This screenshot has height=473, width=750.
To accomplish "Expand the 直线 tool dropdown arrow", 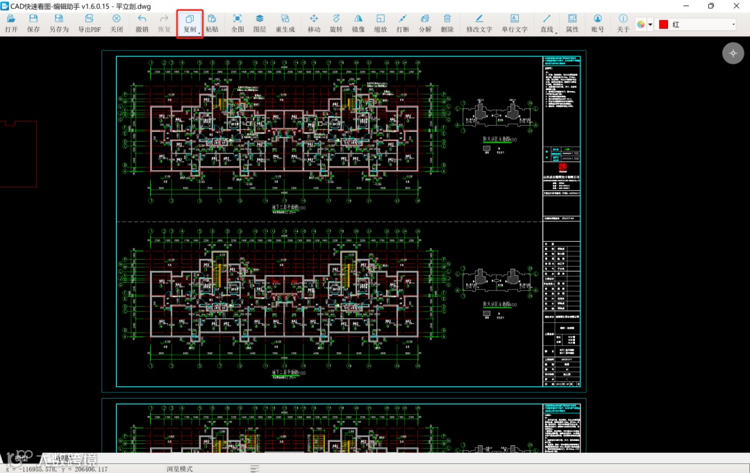I will (x=556, y=33).
